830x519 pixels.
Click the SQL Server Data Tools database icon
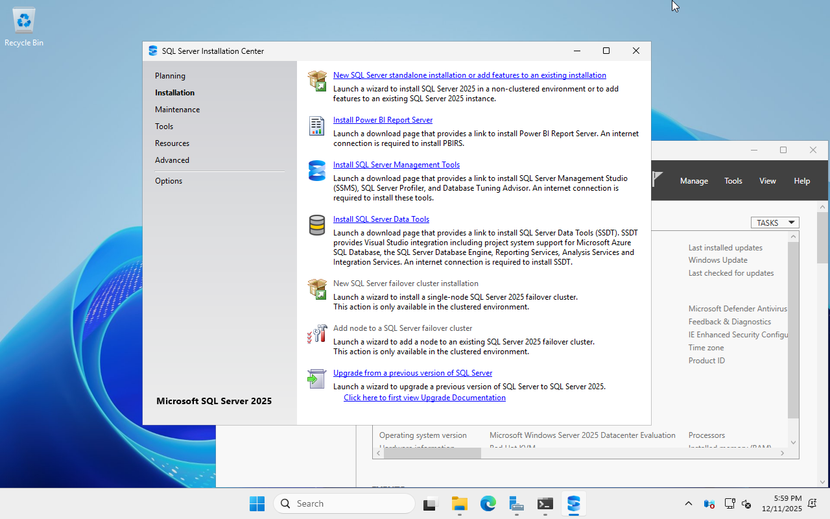316,225
